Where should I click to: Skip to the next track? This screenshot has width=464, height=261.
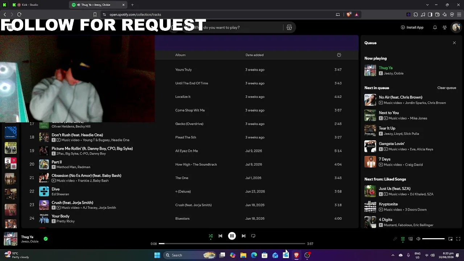[244, 236]
